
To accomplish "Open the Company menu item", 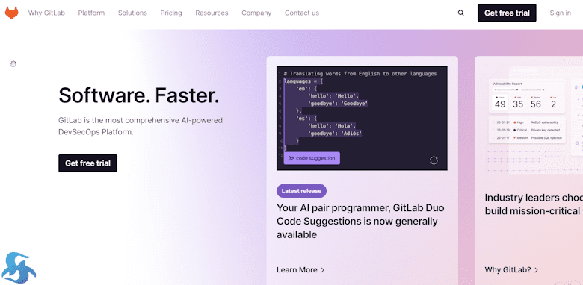I will coord(256,13).
